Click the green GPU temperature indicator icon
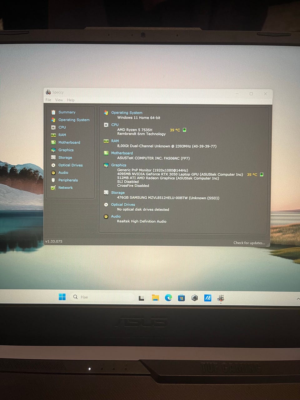 click(262, 174)
